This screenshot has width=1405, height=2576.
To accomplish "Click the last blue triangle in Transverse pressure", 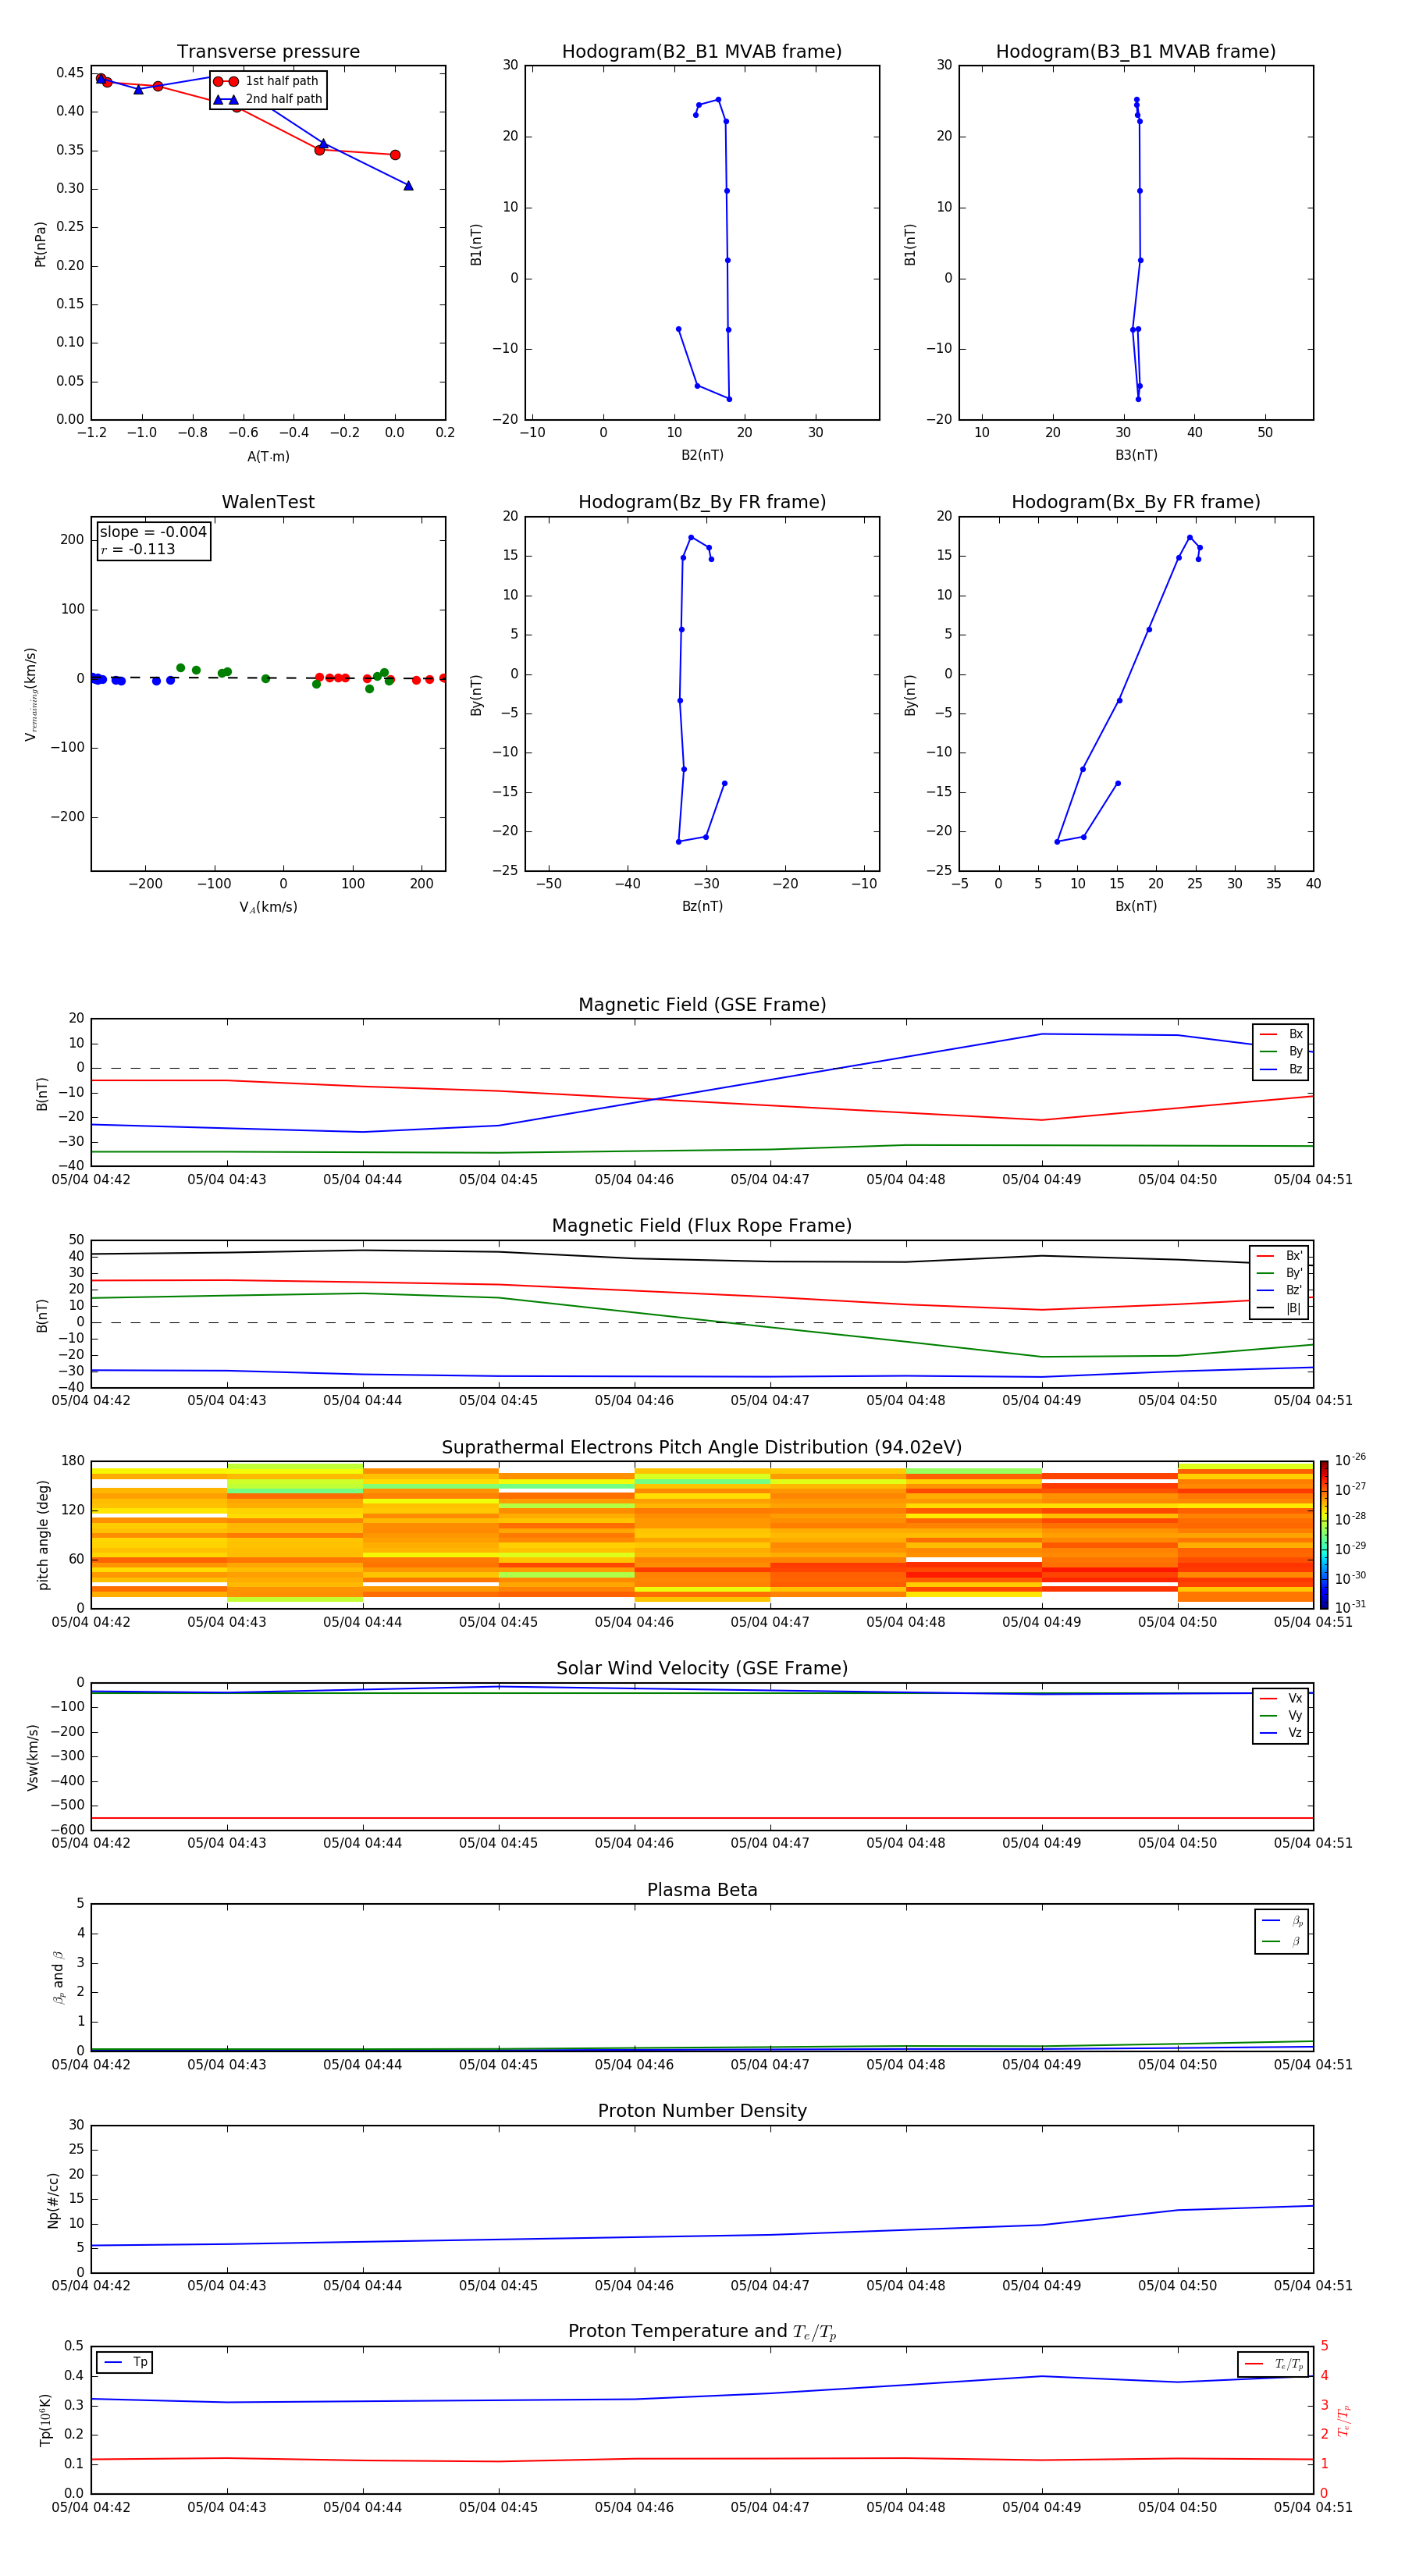I will point(408,186).
